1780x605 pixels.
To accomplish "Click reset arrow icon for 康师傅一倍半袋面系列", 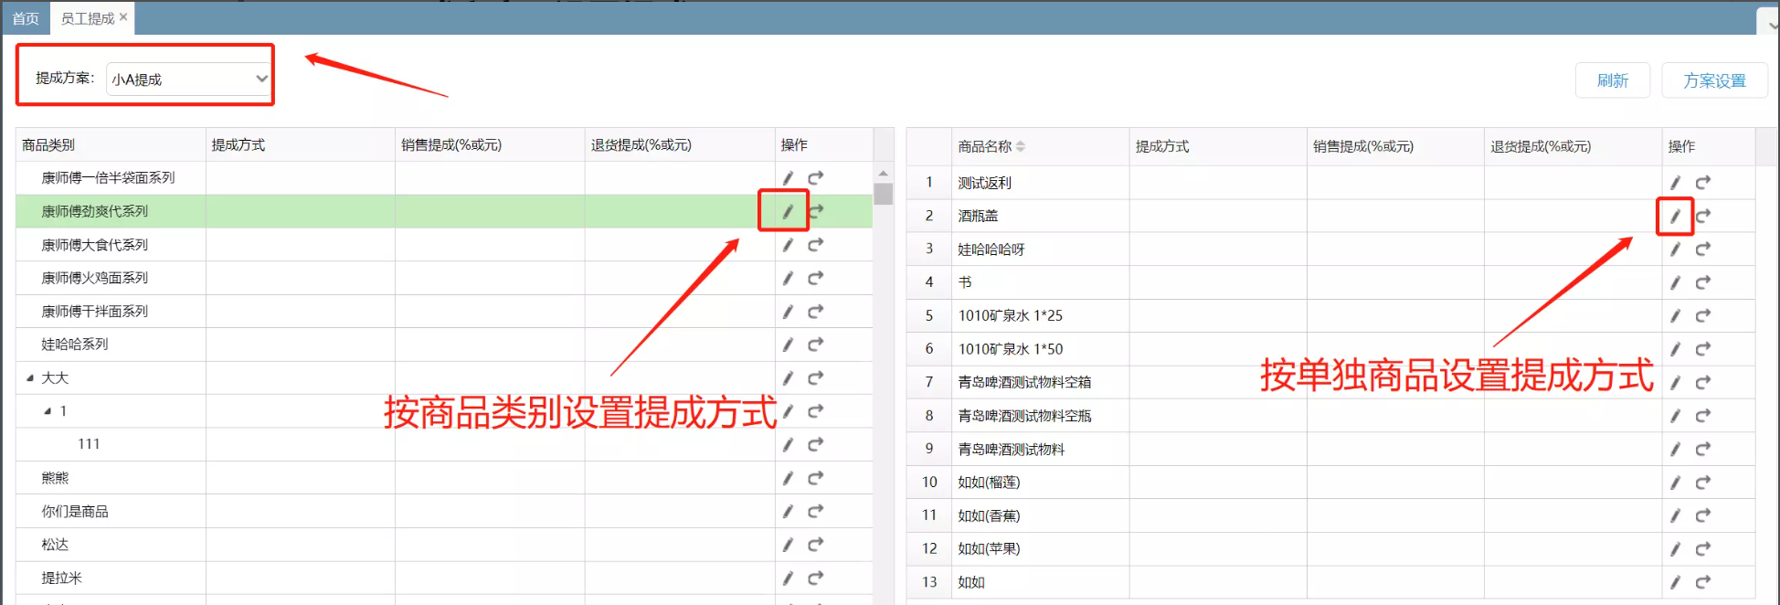I will click(815, 178).
